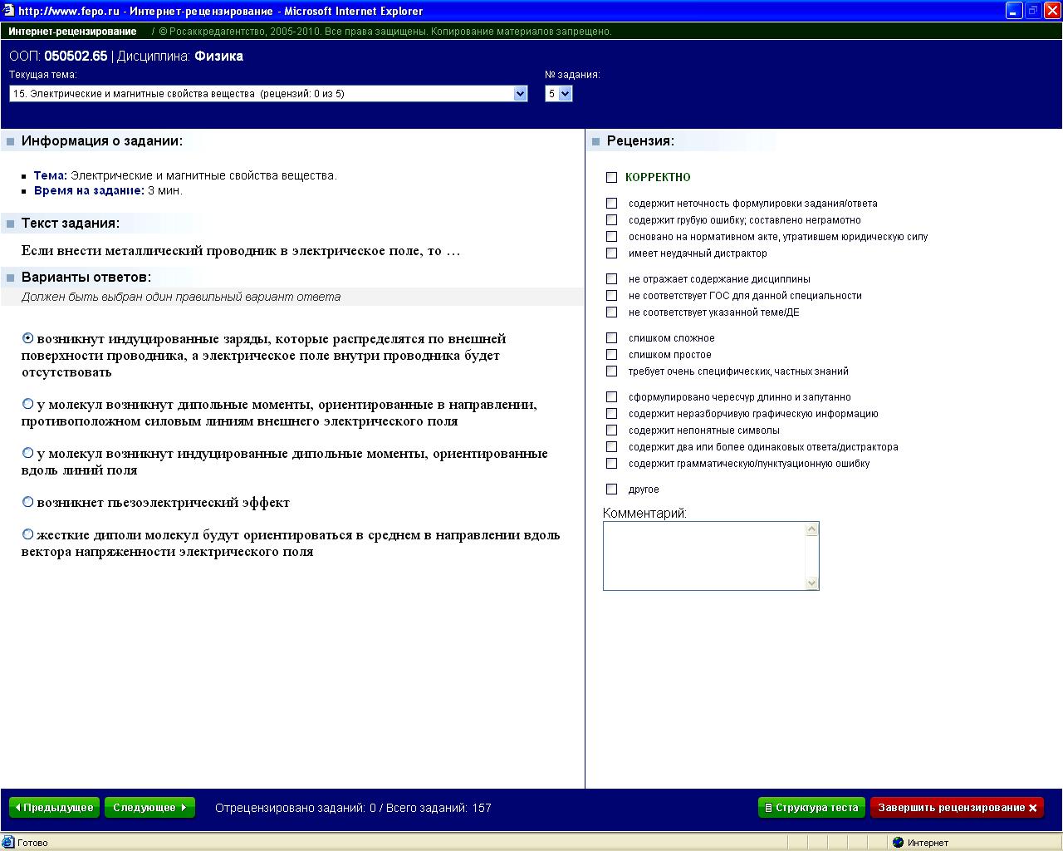Select answer 'жесткие диполи молекул будут ориентироваться'
The width and height of the screenshot is (1063, 851).
[28, 534]
